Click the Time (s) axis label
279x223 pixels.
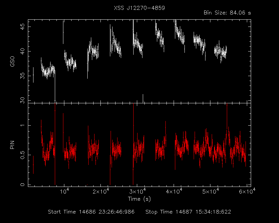click(139, 199)
